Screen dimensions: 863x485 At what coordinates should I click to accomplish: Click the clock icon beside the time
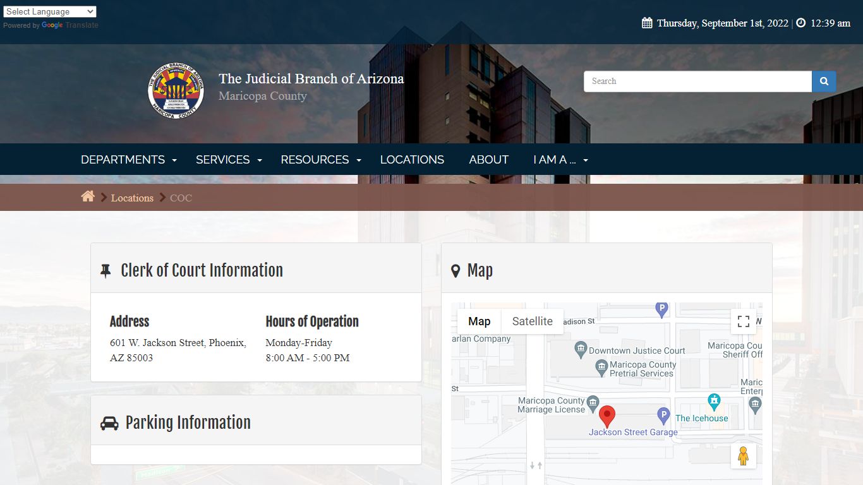[801, 23]
